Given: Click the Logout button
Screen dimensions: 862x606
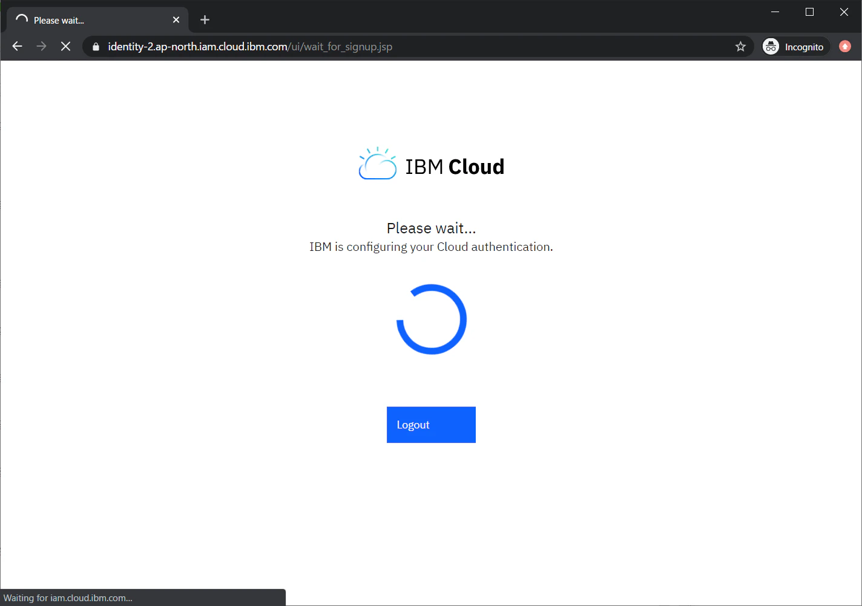Looking at the screenshot, I should (431, 425).
